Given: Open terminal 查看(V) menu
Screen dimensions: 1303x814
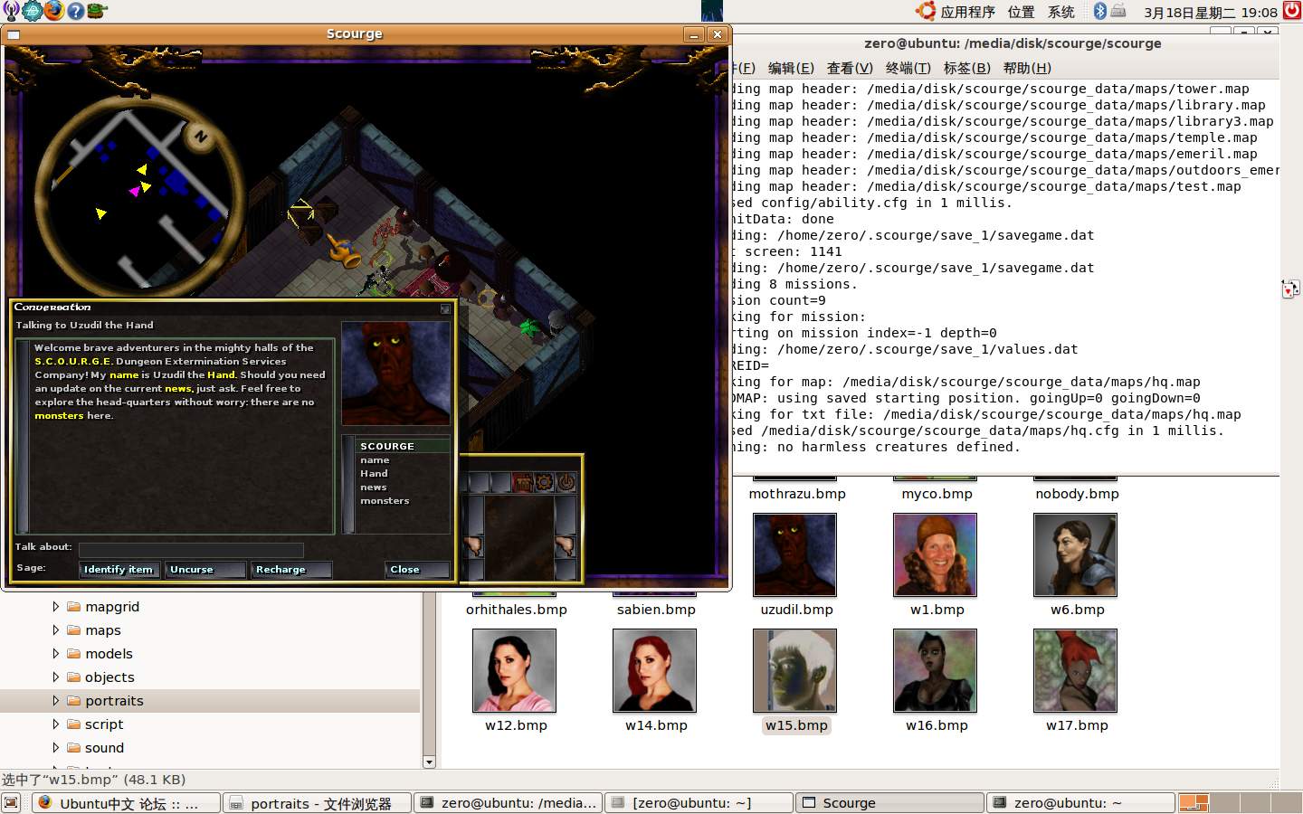Looking at the screenshot, I should 850,68.
